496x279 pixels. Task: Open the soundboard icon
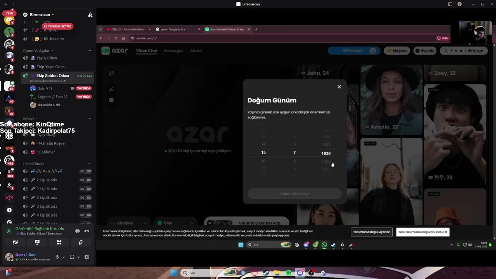pyautogui.click(x=81, y=242)
